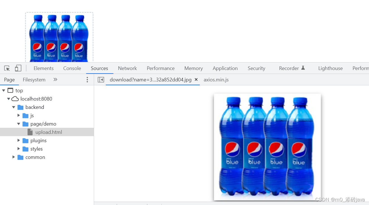
Task: Open the navigator three-dot menu
Action: point(87,80)
